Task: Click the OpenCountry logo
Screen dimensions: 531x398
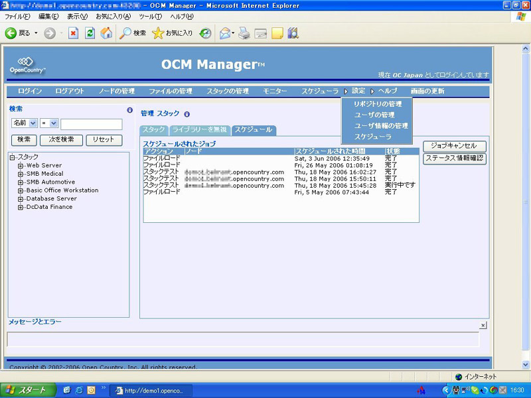Action: click(27, 66)
